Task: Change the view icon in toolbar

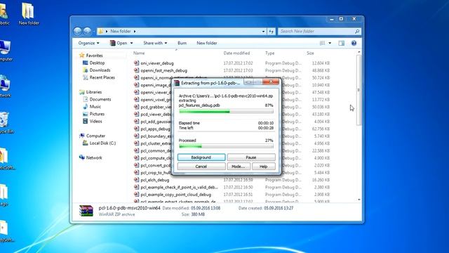Action: tap(323, 43)
